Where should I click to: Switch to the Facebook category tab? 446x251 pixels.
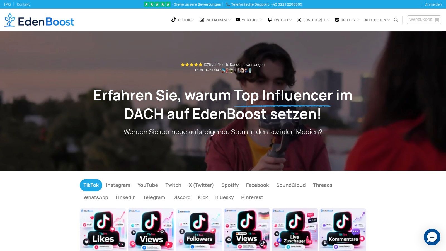257,185
